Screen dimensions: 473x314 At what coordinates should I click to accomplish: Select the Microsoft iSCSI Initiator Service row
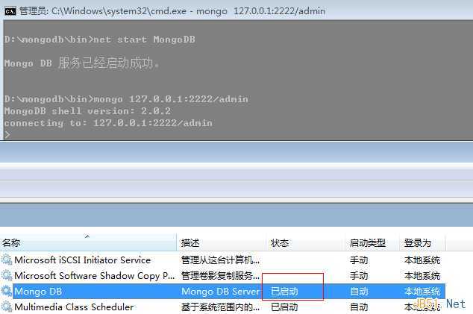pos(222,260)
